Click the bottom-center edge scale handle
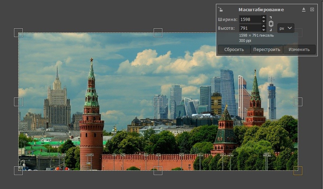Viewport: 323px width, 189px height. click(158, 170)
